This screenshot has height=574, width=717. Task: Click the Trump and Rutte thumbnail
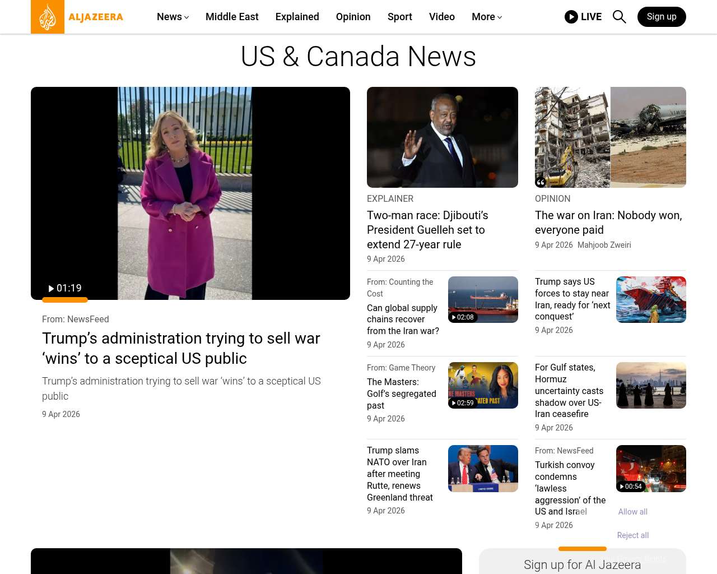(483, 469)
